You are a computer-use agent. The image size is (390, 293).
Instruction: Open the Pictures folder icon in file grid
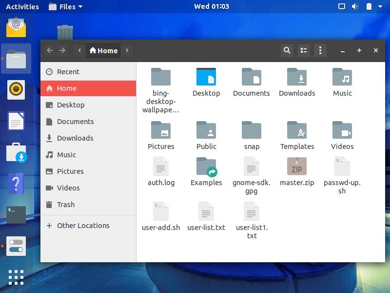coord(161,130)
